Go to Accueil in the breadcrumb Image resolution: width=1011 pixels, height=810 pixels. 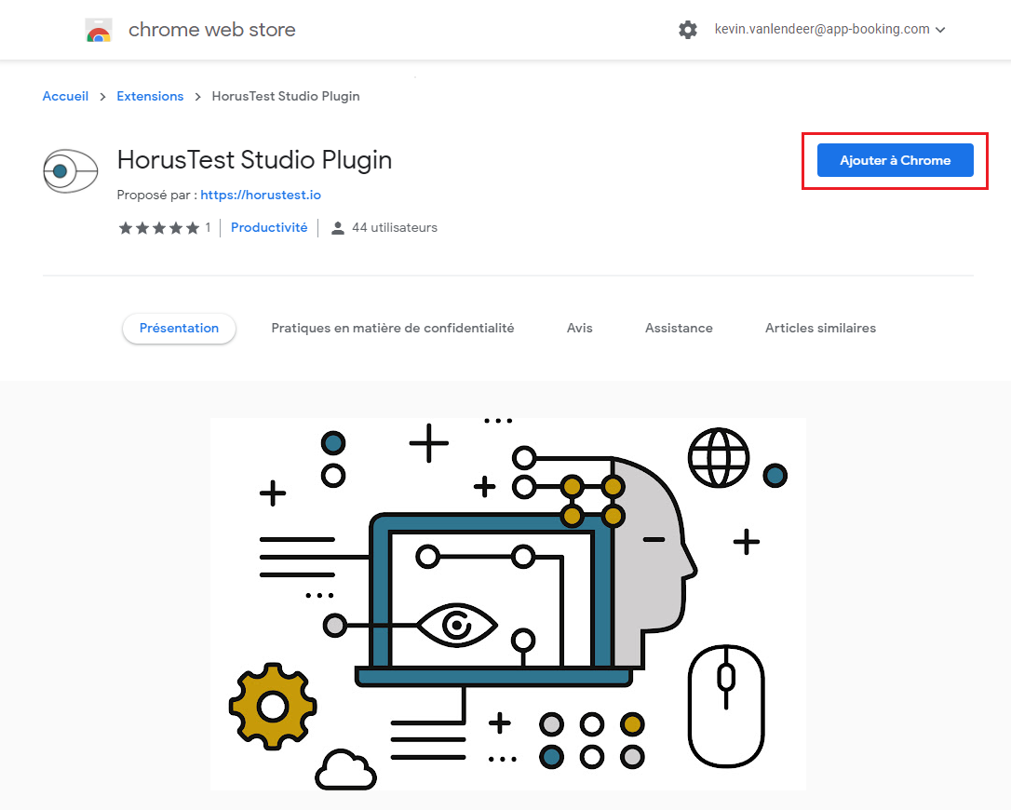(65, 96)
